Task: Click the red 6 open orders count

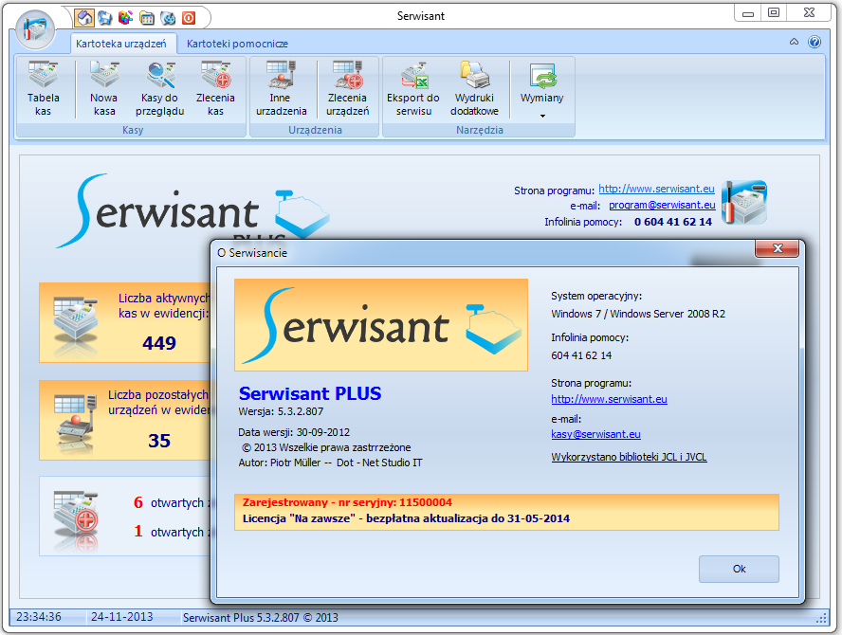Action: coord(138,502)
